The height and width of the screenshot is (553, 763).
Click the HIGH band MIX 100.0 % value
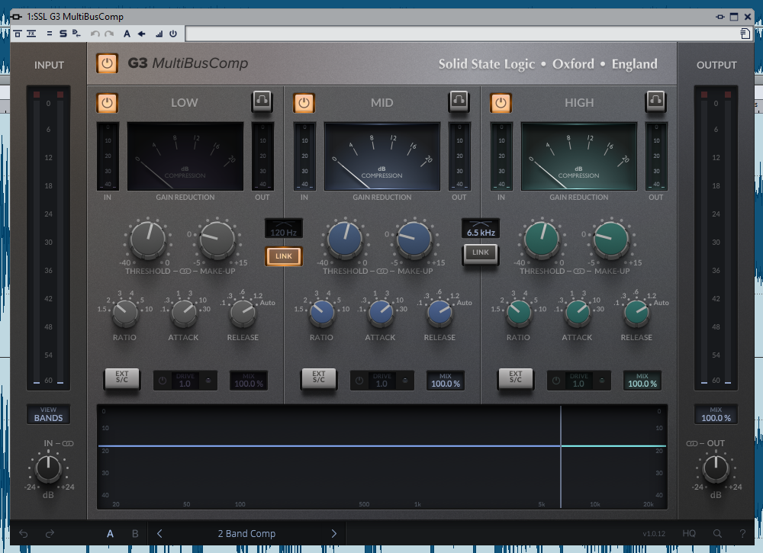tap(642, 381)
